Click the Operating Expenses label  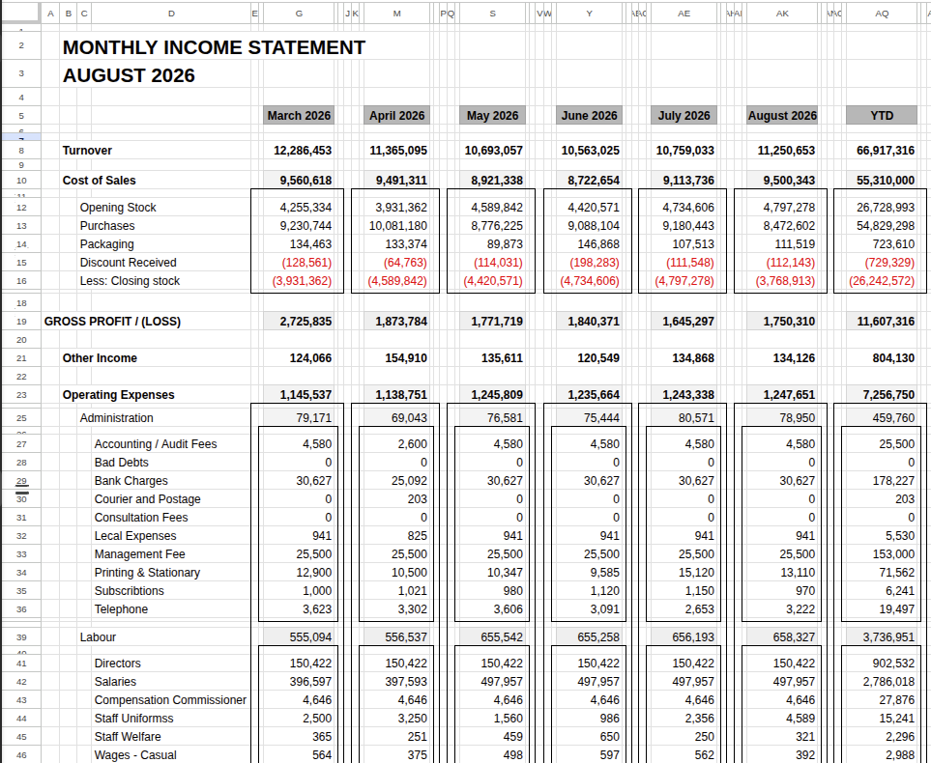click(118, 395)
